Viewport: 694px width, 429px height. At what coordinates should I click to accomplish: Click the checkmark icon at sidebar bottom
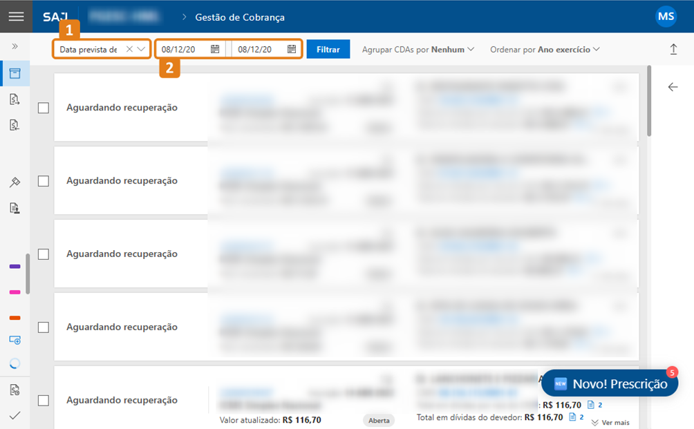(x=15, y=415)
